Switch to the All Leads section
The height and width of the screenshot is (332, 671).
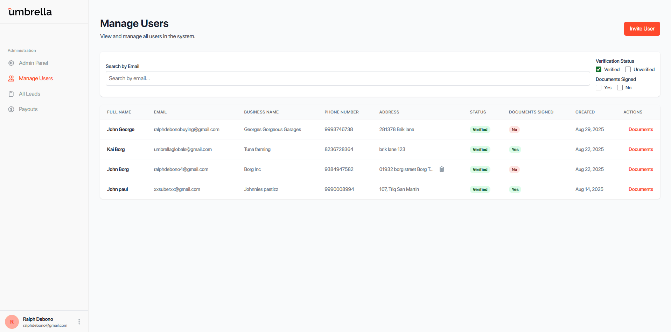29,94
